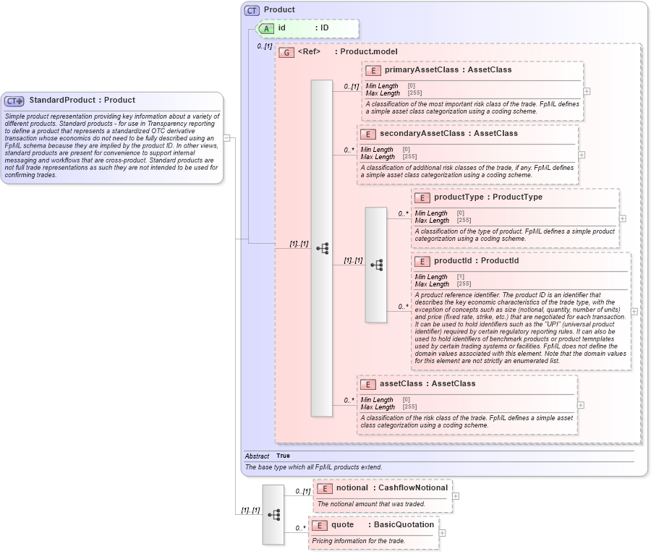Viewport: 651px width, 554px height.
Task: Expand the quote element
Action: 442,533
